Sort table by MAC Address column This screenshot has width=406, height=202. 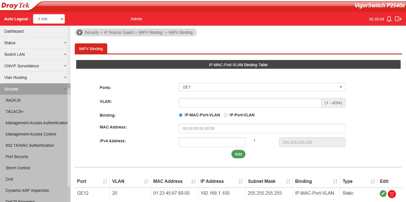tap(194, 181)
